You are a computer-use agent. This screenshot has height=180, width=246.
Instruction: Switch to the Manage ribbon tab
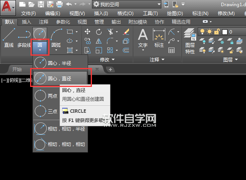pyautogui.click(x=99, y=22)
